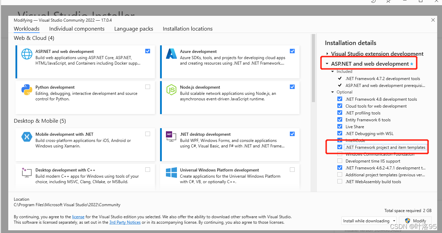Check Additional project templates option
Image resolution: width=442 pixels, height=233 pixels.
pyautogui.click(x=340, y=175)
